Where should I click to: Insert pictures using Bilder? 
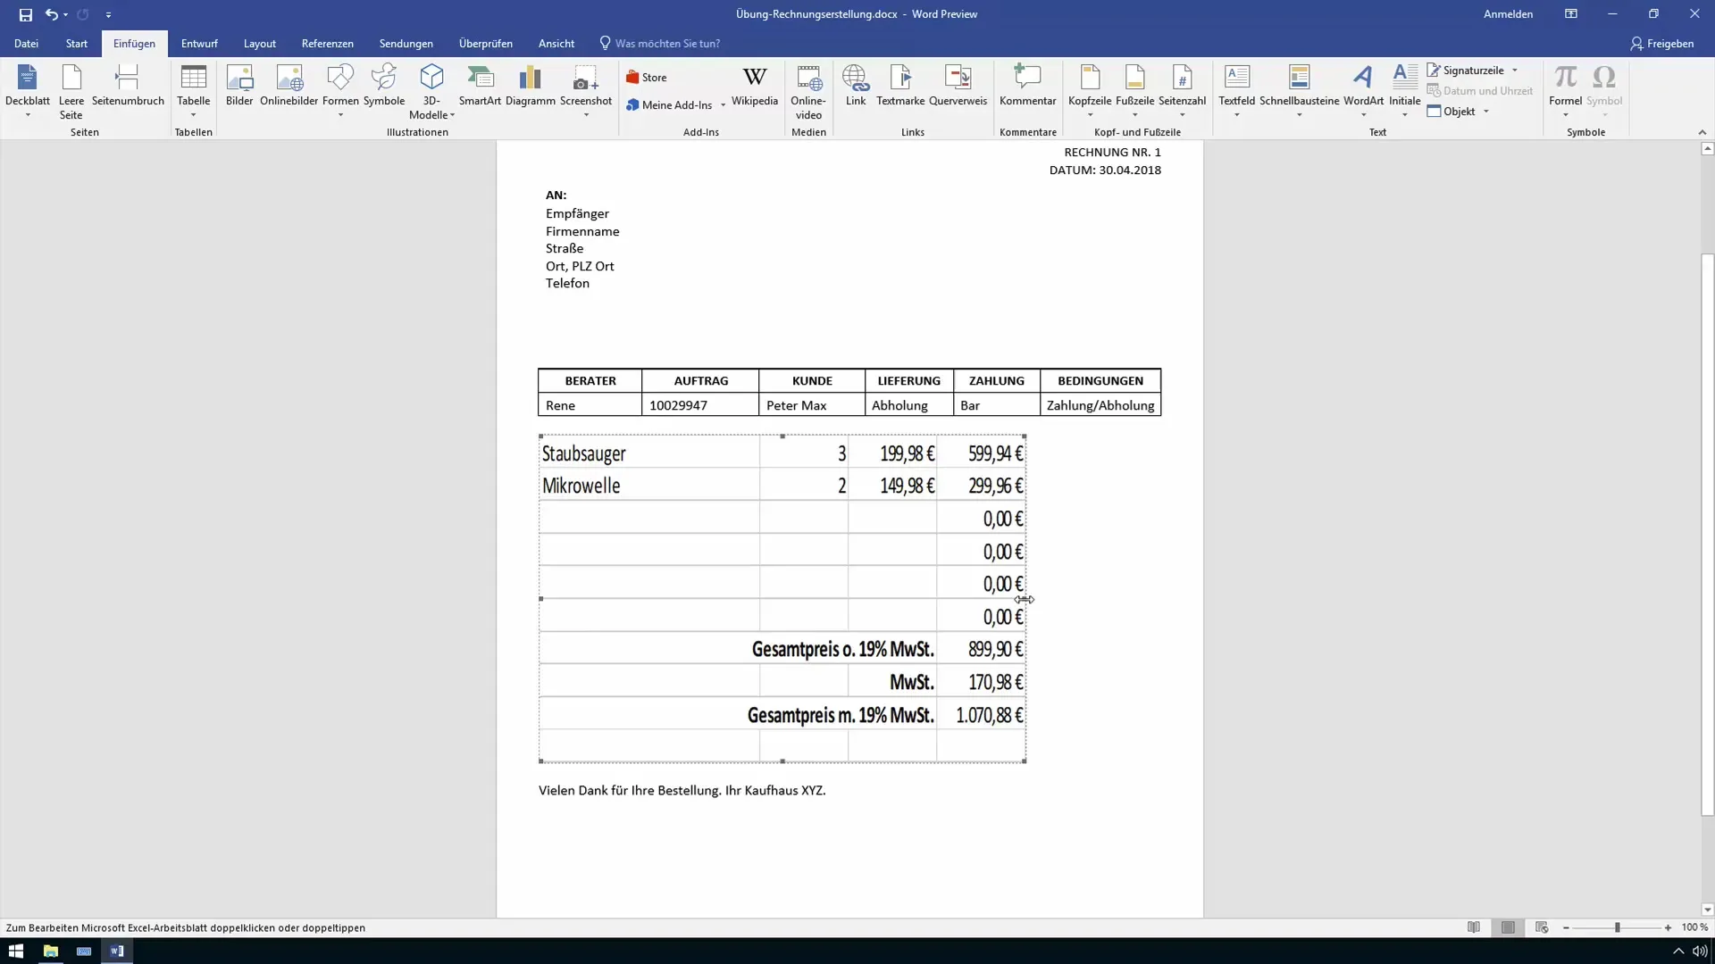click(x=239, y=87)
